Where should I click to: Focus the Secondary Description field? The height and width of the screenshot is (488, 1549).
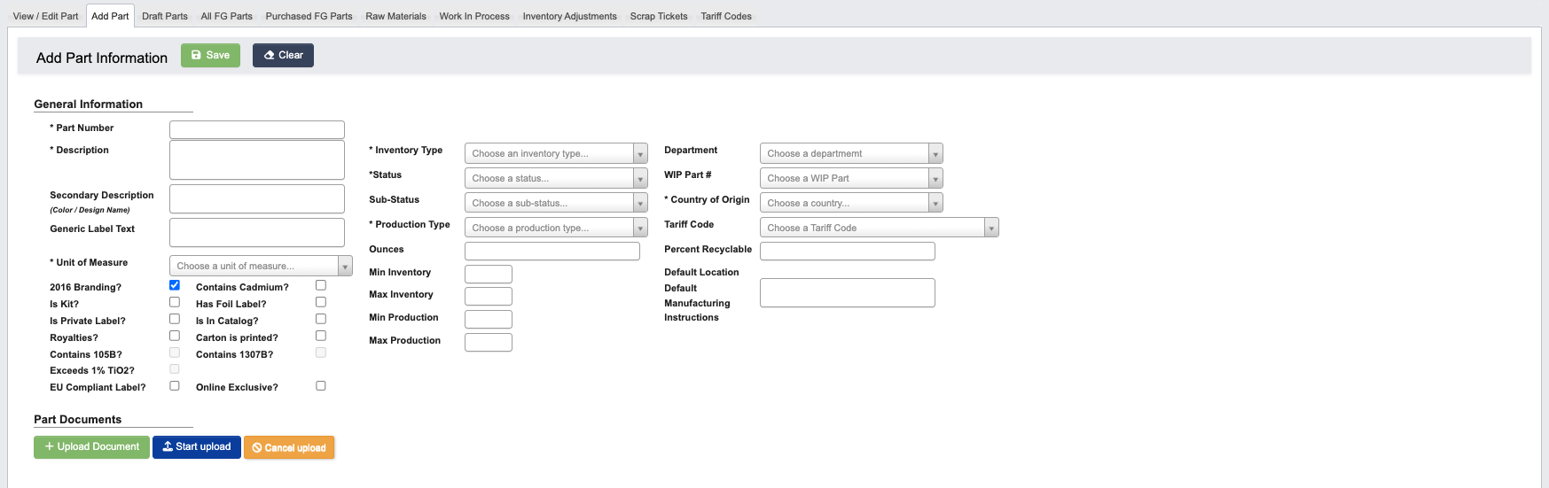tap(257, 199)
